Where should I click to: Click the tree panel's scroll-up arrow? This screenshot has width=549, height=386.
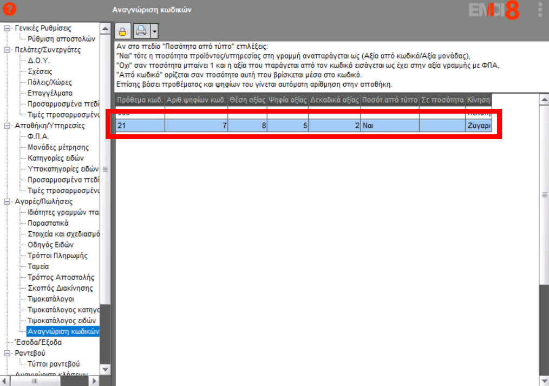tap(105, 28)
